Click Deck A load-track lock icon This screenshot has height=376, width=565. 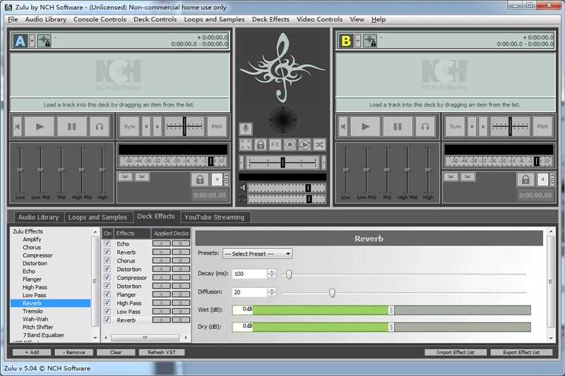click(x=44, y=41)
